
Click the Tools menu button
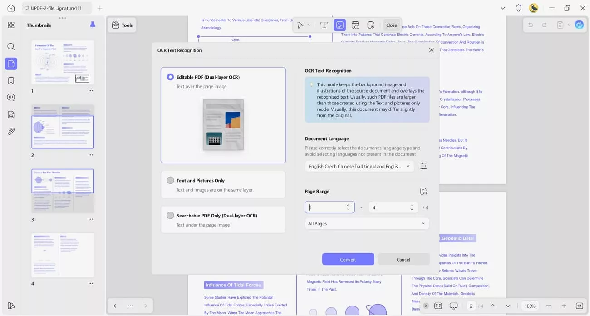(122, 25)
